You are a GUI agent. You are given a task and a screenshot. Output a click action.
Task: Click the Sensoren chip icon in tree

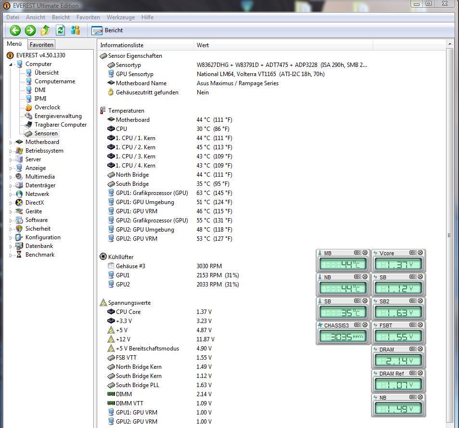coord(28,133)
